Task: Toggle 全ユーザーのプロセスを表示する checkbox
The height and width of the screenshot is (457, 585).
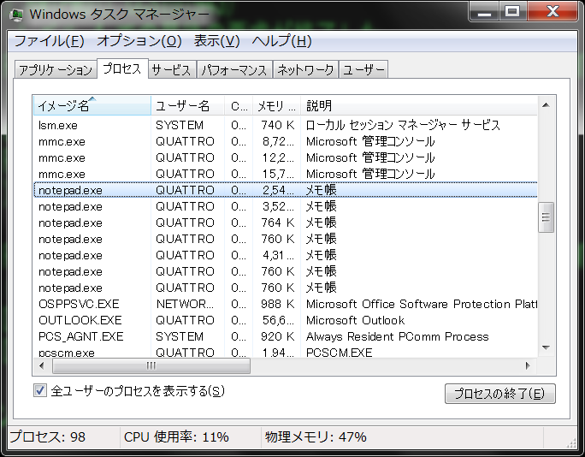Action: coord(39,391)
